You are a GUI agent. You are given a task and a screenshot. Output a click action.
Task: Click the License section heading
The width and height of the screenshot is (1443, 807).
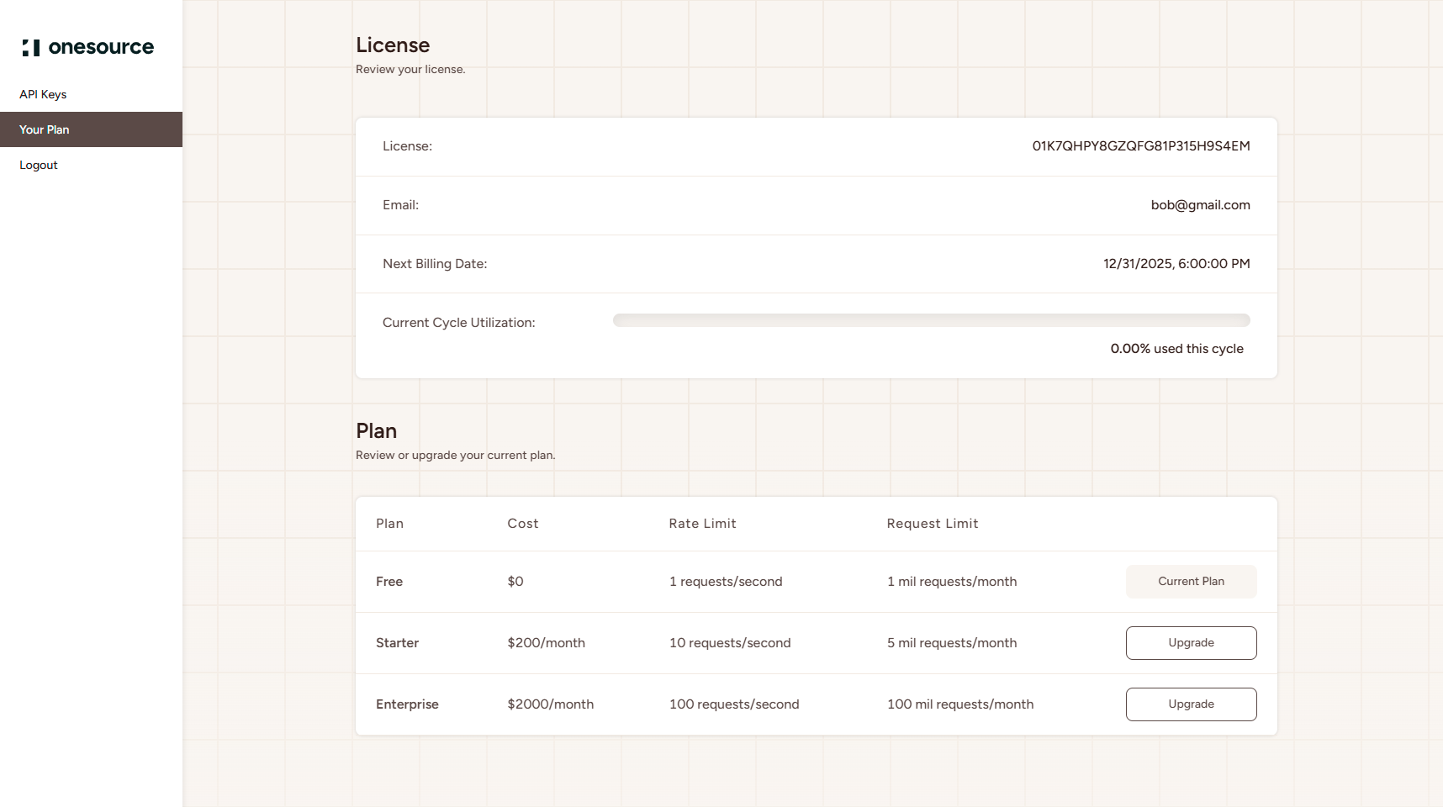click(392, 45)
